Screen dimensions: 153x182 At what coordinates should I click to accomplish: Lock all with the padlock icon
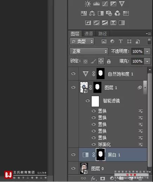(x=109, y=61)
